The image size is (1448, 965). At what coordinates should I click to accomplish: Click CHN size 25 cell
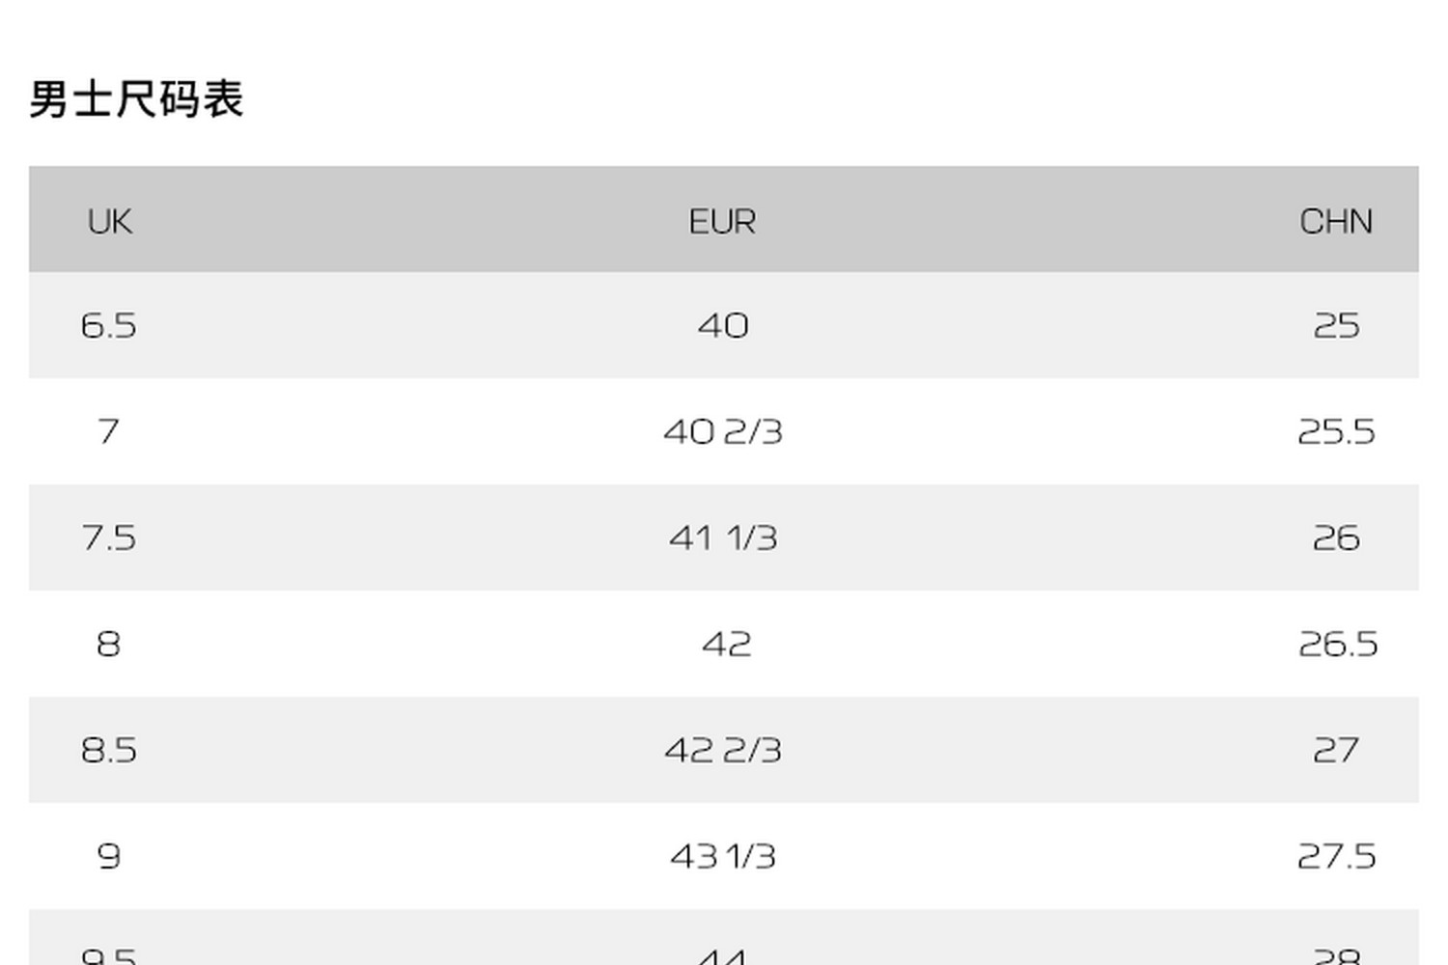tap(1336, 325)
